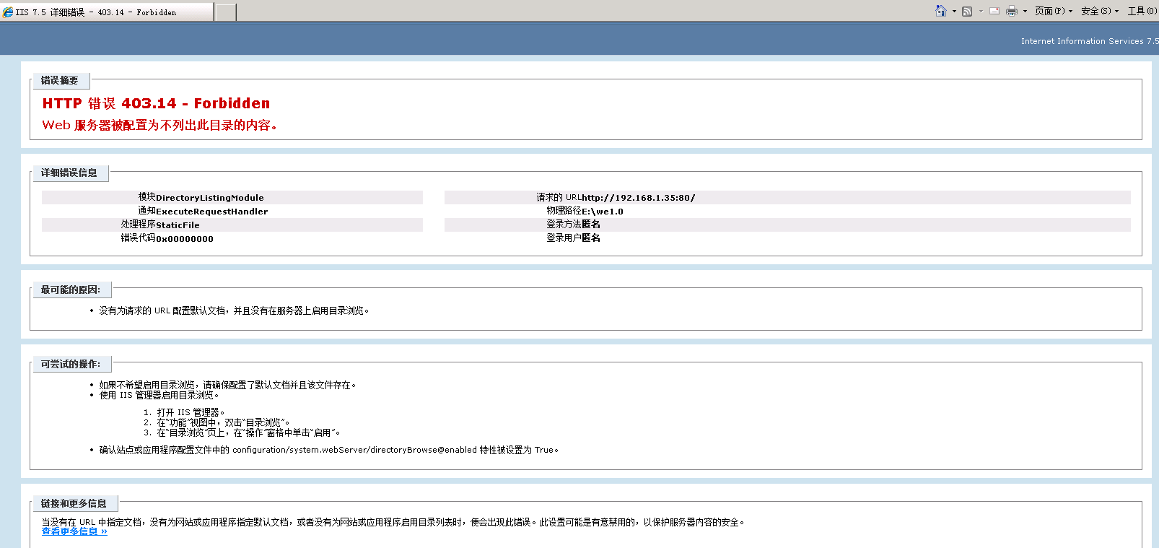Click the ExecuteRequestHandler value
Image resolution: width=1159 pixels, height=548 pixels.
pos(211,212)
